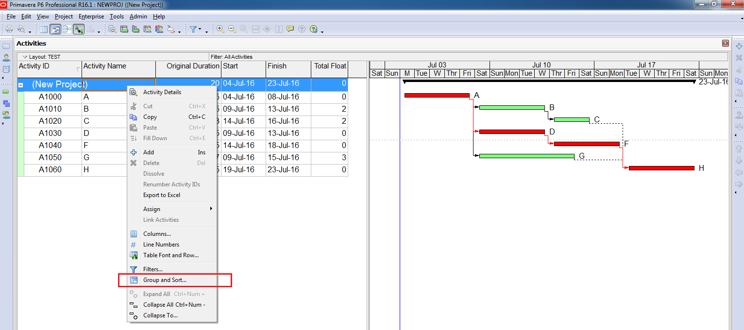
Task: Select Group and Sort... from context menu
Action: point(165,280)
